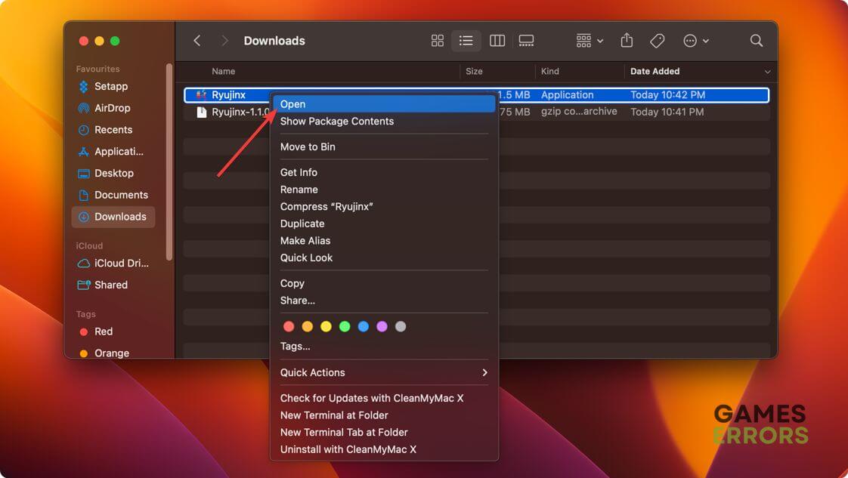This screenshot has width=848, height=478.
Task: Click the Edit Tags toolbar icon
Action: tap(658, 41)
